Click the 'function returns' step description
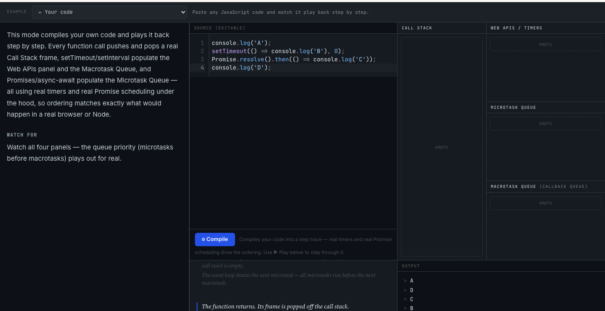The height and width of the screenshot is (311, 605). tap(275, 306)
